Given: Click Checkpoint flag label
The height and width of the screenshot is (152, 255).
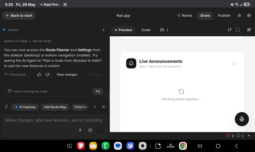Looking at the screenshot, I should coord(15,75).
